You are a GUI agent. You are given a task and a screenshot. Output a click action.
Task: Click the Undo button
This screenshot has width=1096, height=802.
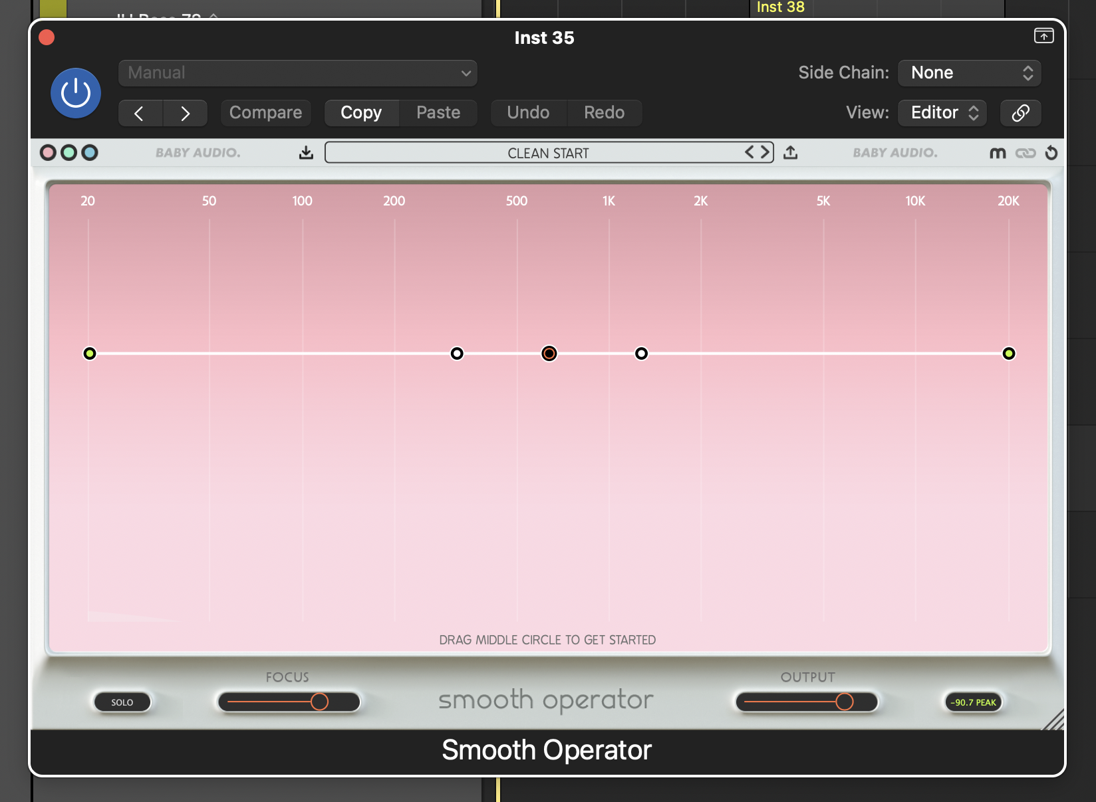point(528,112)
